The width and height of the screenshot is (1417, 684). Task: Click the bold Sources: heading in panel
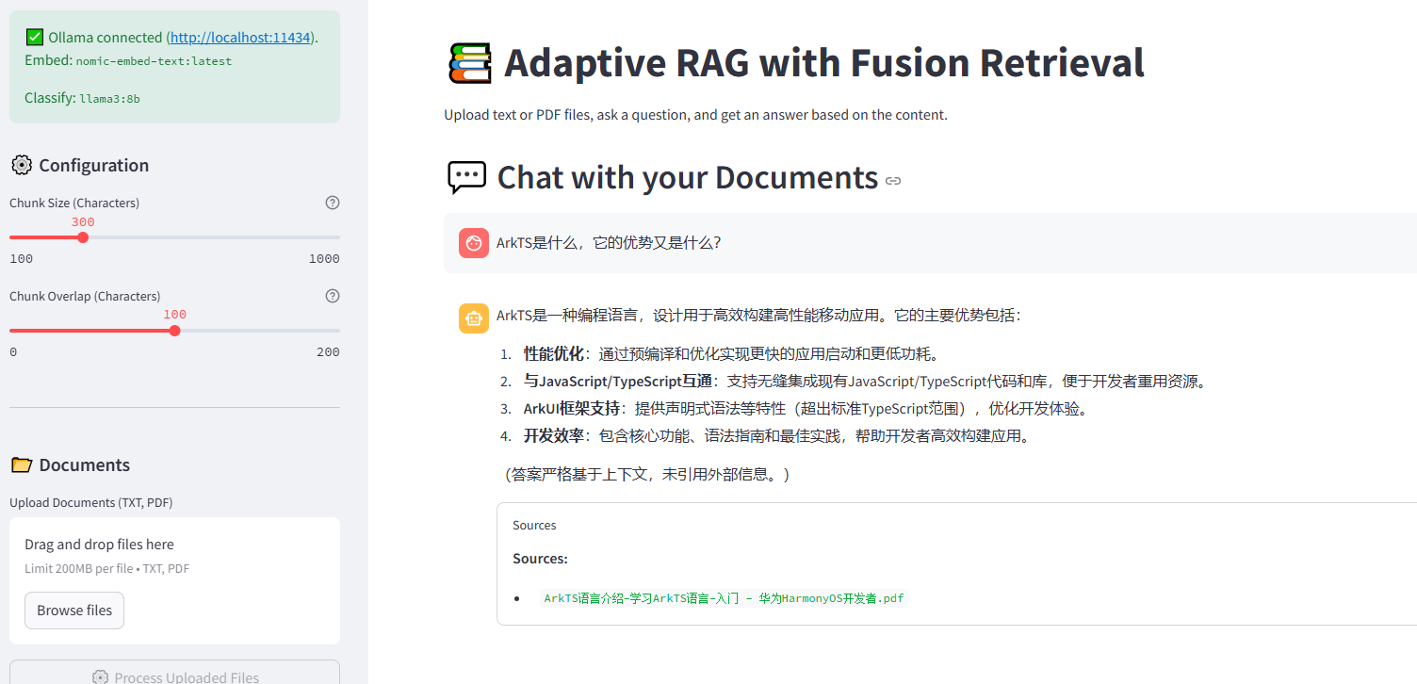pyautogui.click(x=540, y=559)
